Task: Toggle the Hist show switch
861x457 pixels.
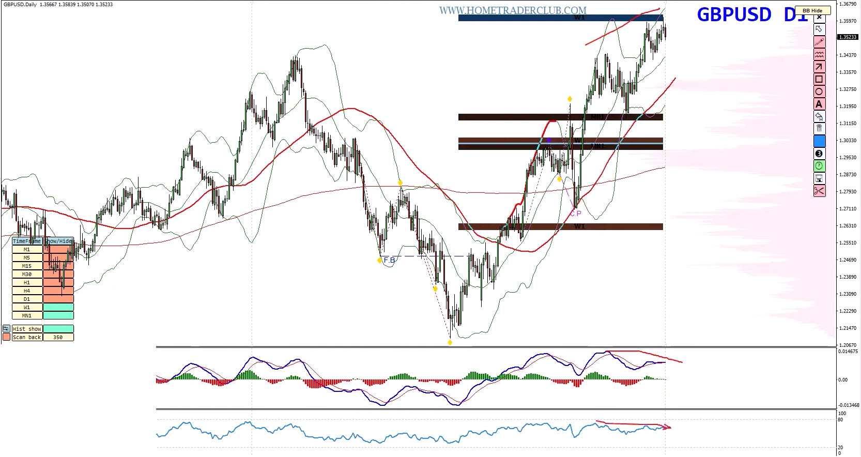Action: [58, 329]
